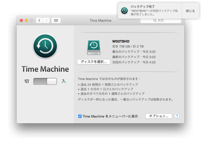Screen dimensions: 201x151
Task: Click the large Time Machine clock icon
Action: tap(45, 46)
